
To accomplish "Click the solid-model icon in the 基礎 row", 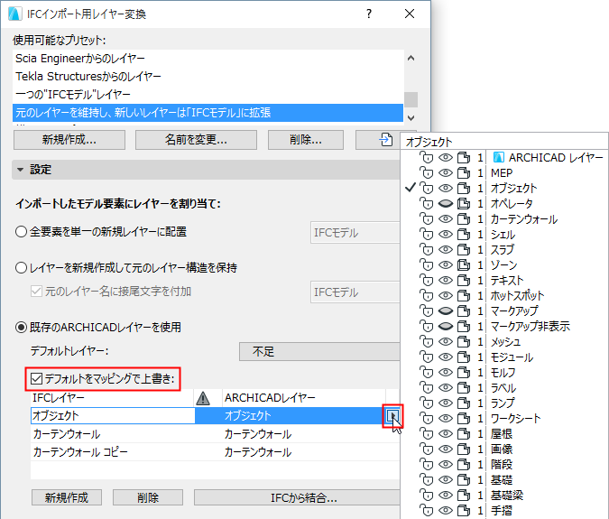I will 463,480.
